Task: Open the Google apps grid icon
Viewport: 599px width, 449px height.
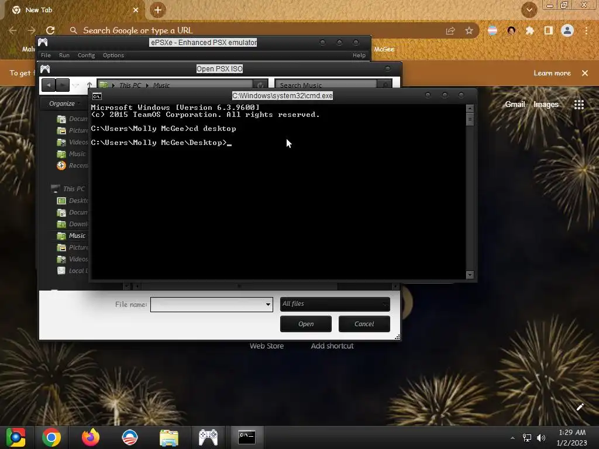Action: pos(579,105)
